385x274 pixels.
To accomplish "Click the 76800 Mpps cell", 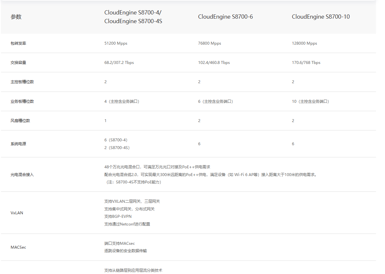I will coord(210,43).
